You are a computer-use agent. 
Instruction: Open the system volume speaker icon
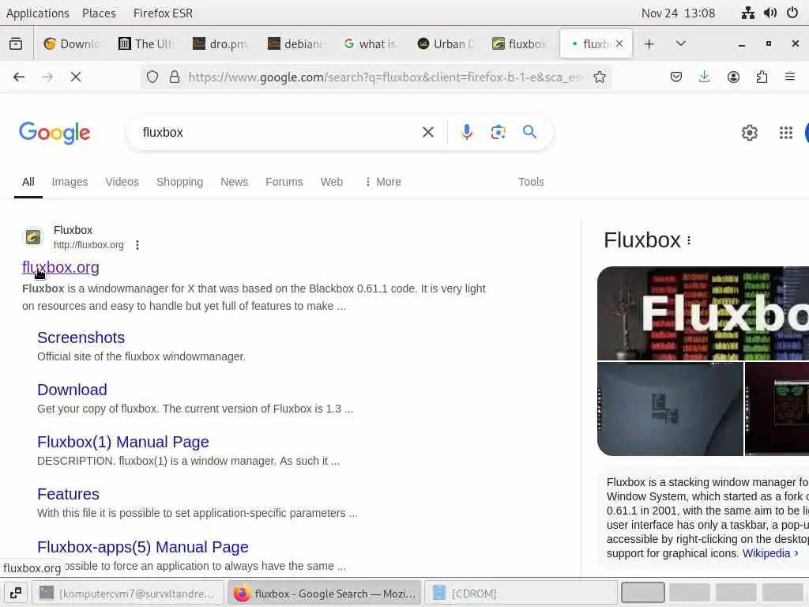click(x=769, y=13)
